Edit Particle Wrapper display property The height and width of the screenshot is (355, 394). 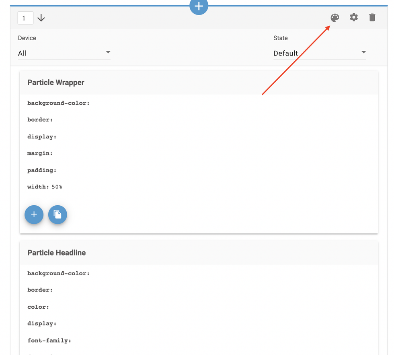(x=42, y=136)
